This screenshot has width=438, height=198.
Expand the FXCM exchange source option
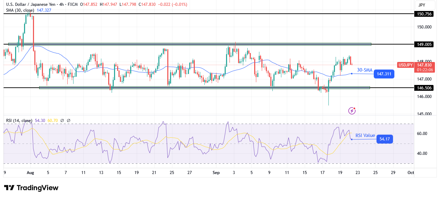[73, 4]
